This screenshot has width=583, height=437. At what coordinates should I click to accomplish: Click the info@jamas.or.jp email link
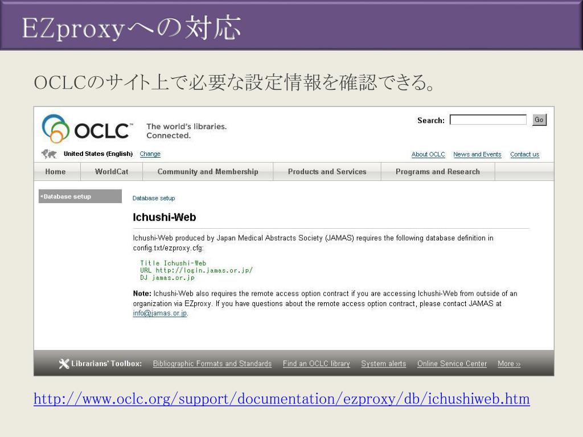(160, 314)
